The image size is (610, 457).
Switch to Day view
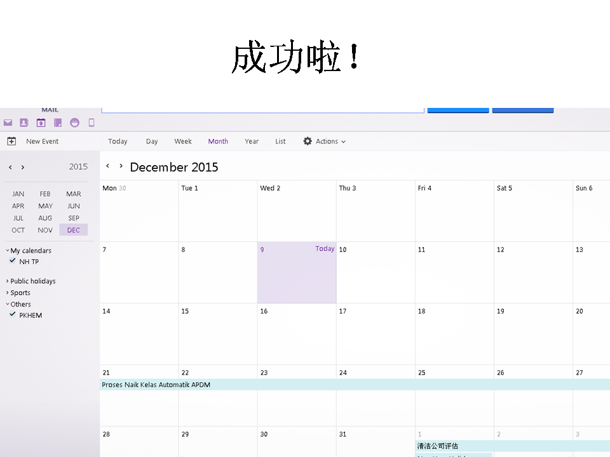[152, 142]
